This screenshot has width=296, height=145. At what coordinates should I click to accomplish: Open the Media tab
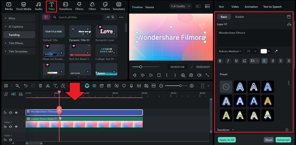pyautogui.click(x=9, y=6)
